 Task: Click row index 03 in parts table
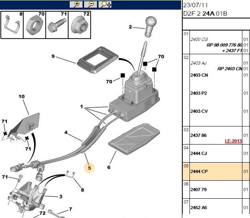[186, 130]
